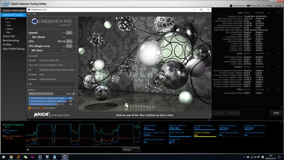Image resolution: width=284 pixels, height=160 pixels.
Task: Toggle the Your Score legend box
Action: pos(30,108)
